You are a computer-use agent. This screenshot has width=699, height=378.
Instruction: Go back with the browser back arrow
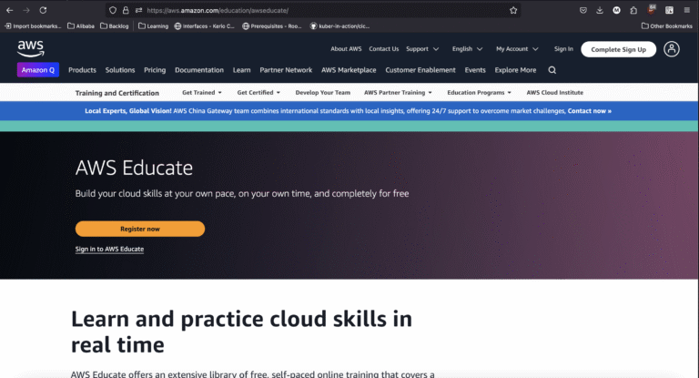(10, 10)
